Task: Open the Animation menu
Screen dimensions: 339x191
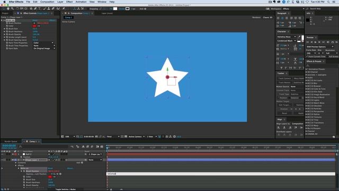Action: (81, 2)
